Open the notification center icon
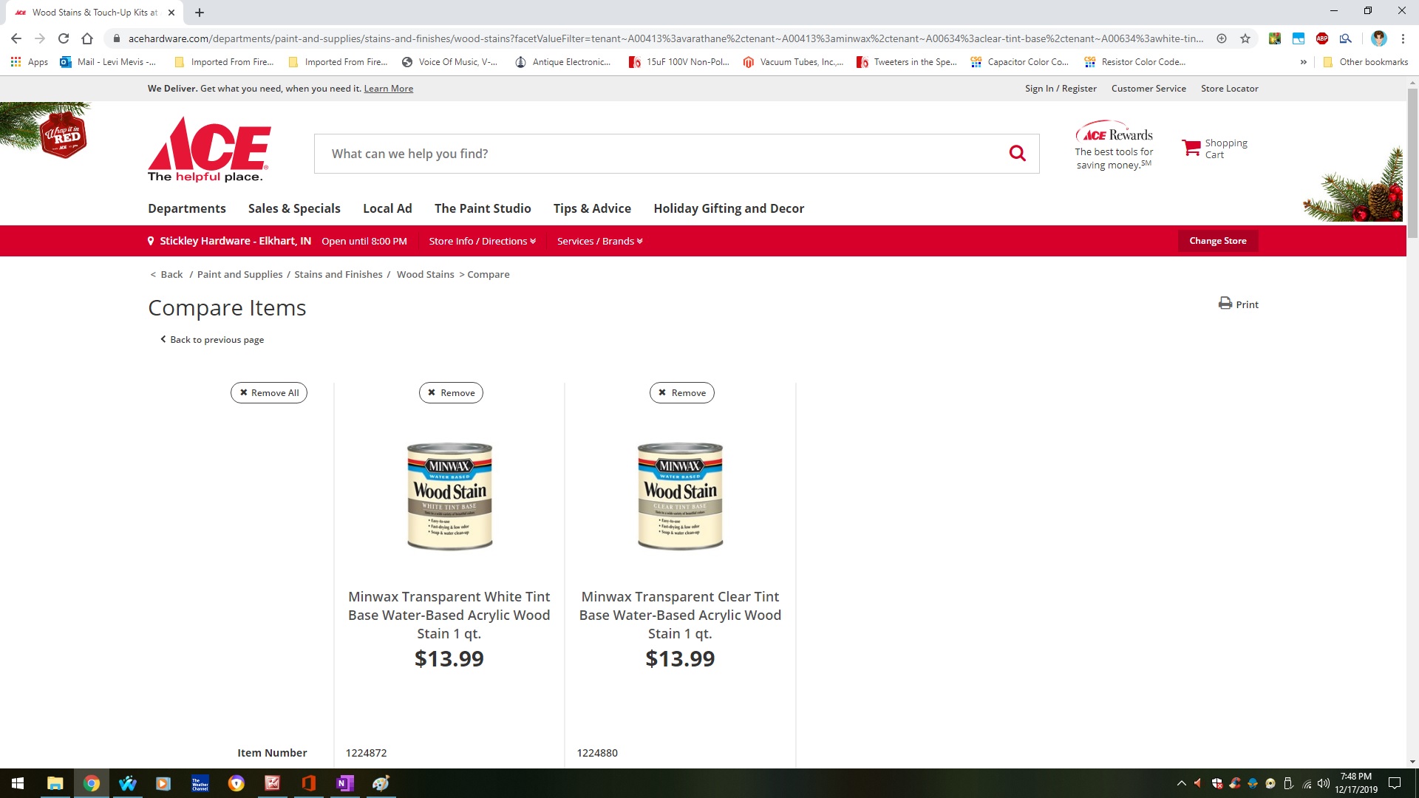This screenshot has width=1419, height=798. [x=1395, y=783]
